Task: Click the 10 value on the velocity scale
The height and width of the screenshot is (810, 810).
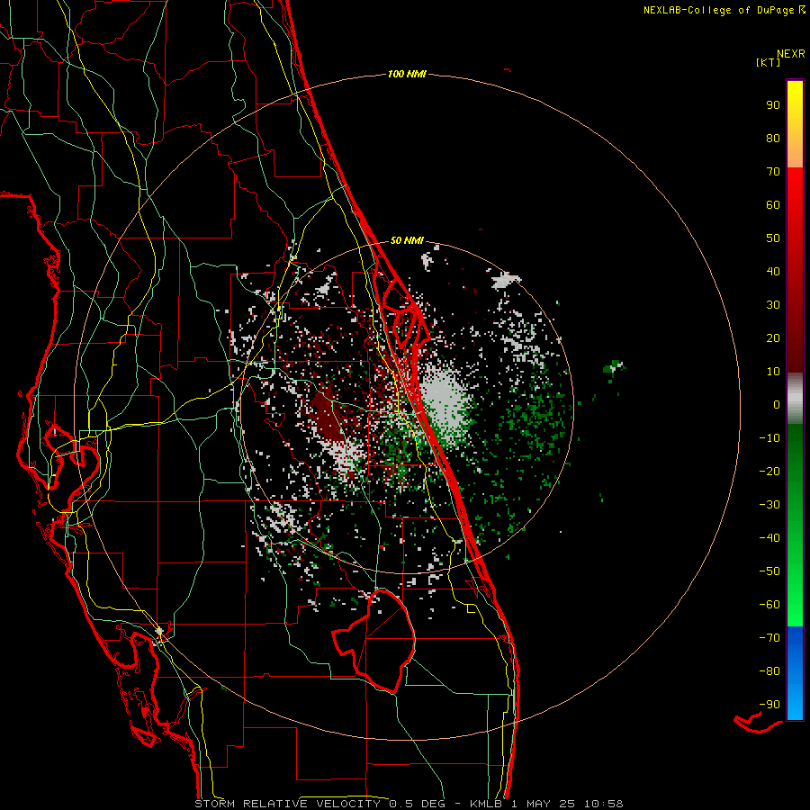Action: [x=773, y=372]
